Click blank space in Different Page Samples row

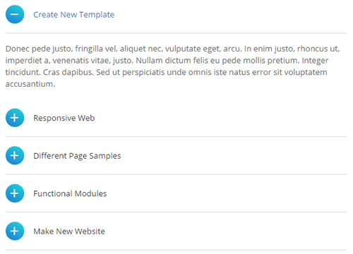[233, 155]
